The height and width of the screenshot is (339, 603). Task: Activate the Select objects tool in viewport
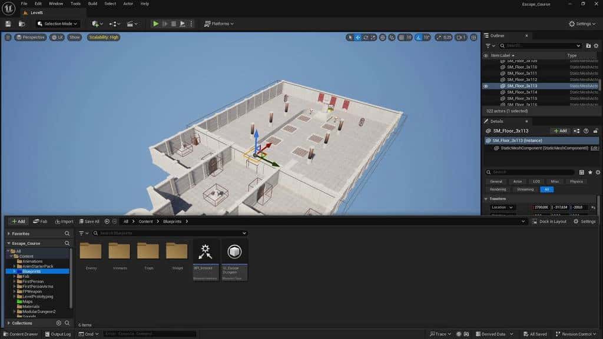coord(350,37)
